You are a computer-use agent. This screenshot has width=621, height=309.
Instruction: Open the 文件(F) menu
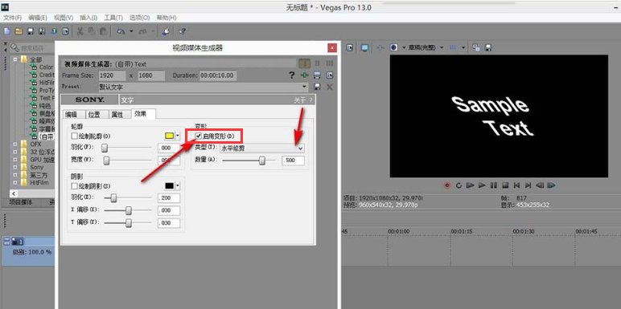tap(13, 18)
